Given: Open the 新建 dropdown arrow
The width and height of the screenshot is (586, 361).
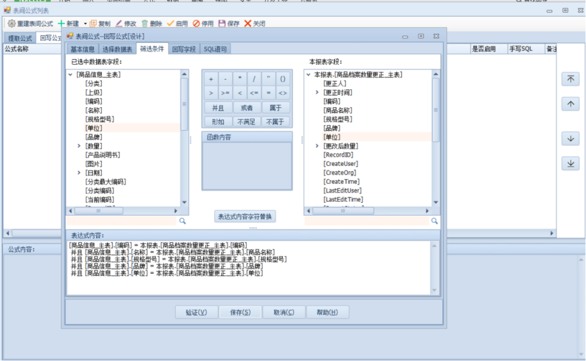Looking at the screenshot, I should [x=85, y=24].
